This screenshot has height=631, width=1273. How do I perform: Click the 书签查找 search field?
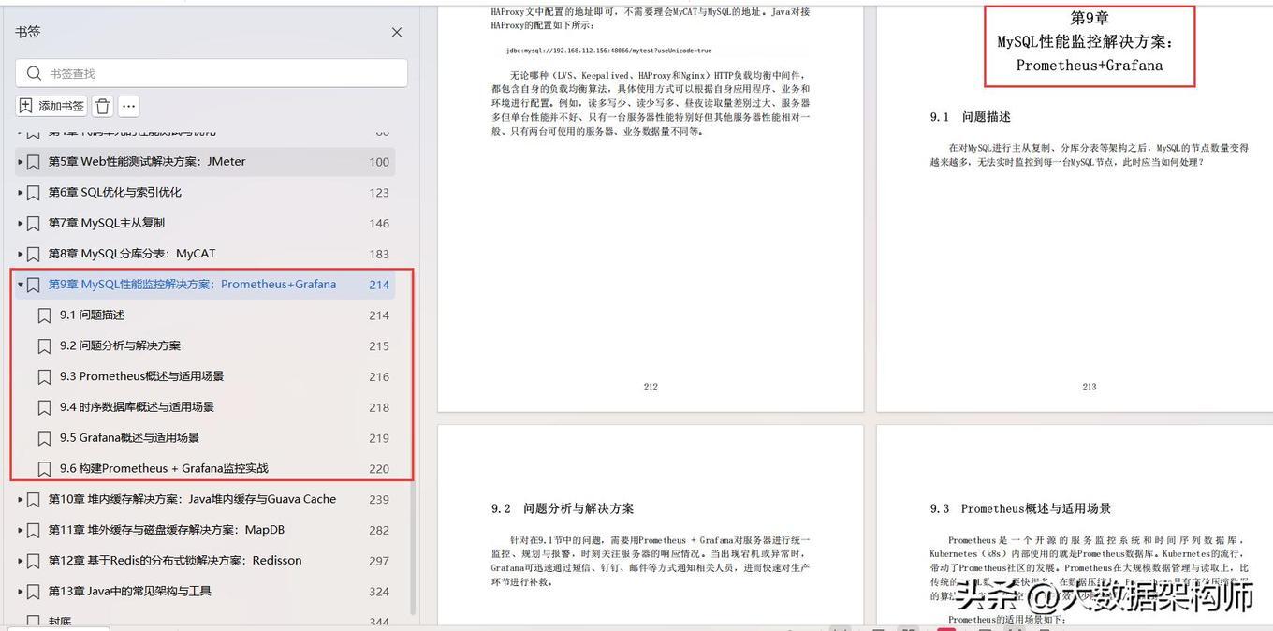212,73
